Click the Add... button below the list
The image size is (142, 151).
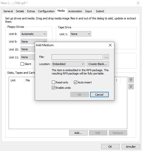coord(78,133)
